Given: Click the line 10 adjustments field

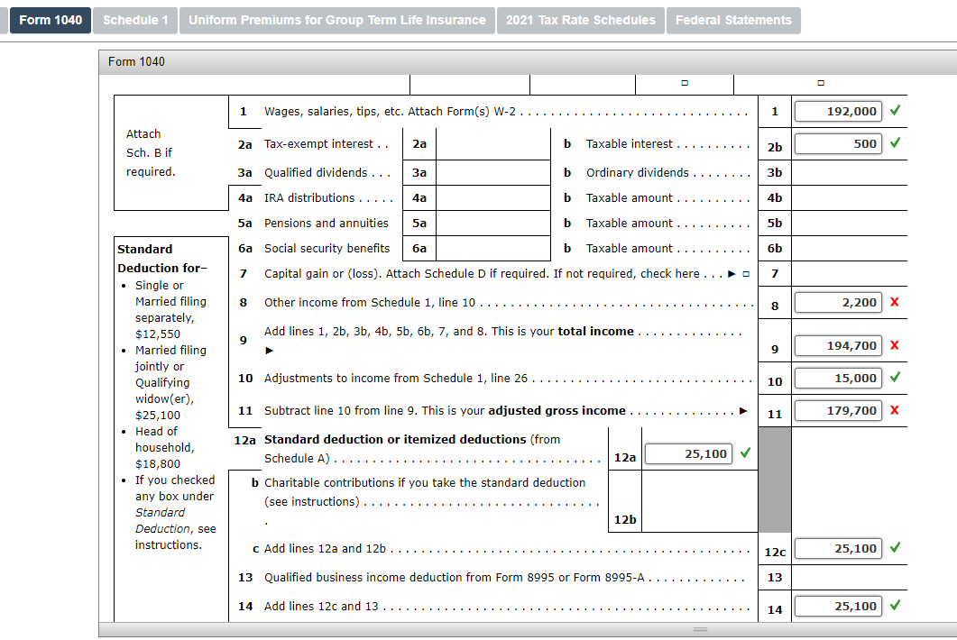Looking at the screenshot, I should pyautogui.click(x=838, y=379).
